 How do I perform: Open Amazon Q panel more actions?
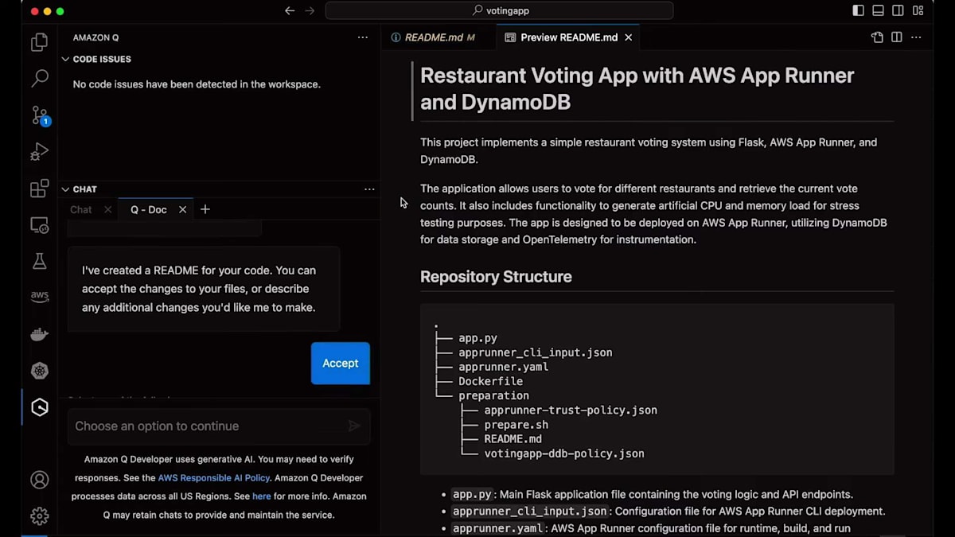pyautogui.click(x=363, y=37)
